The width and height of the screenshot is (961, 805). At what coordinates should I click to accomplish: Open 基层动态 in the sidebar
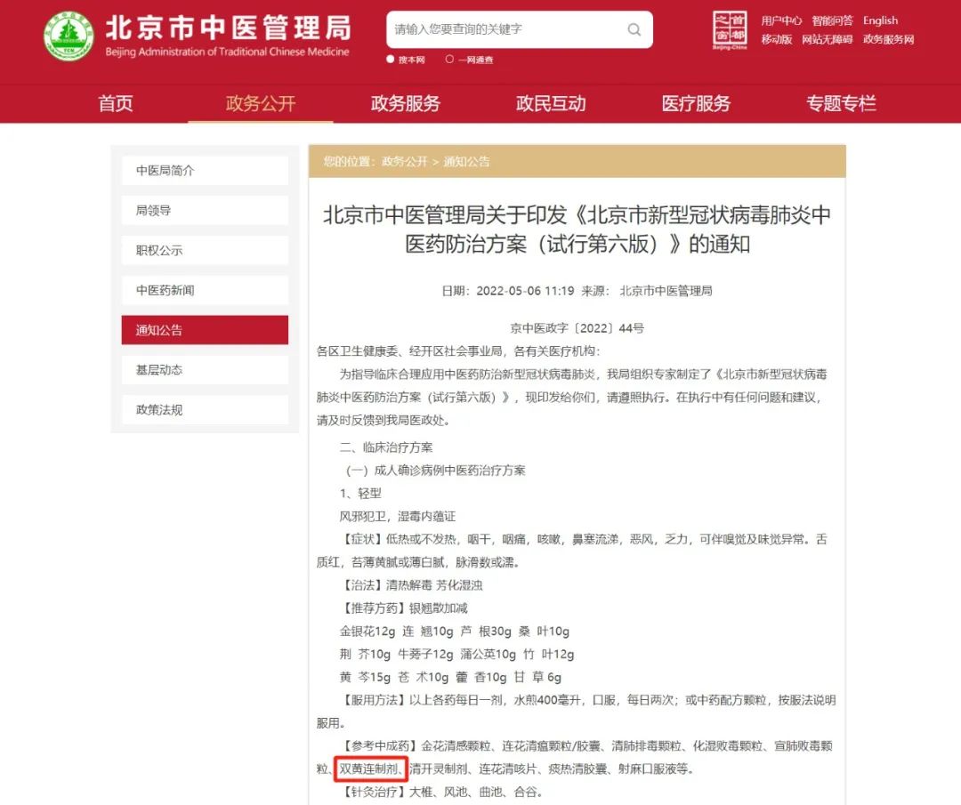(x=205, y=369)
